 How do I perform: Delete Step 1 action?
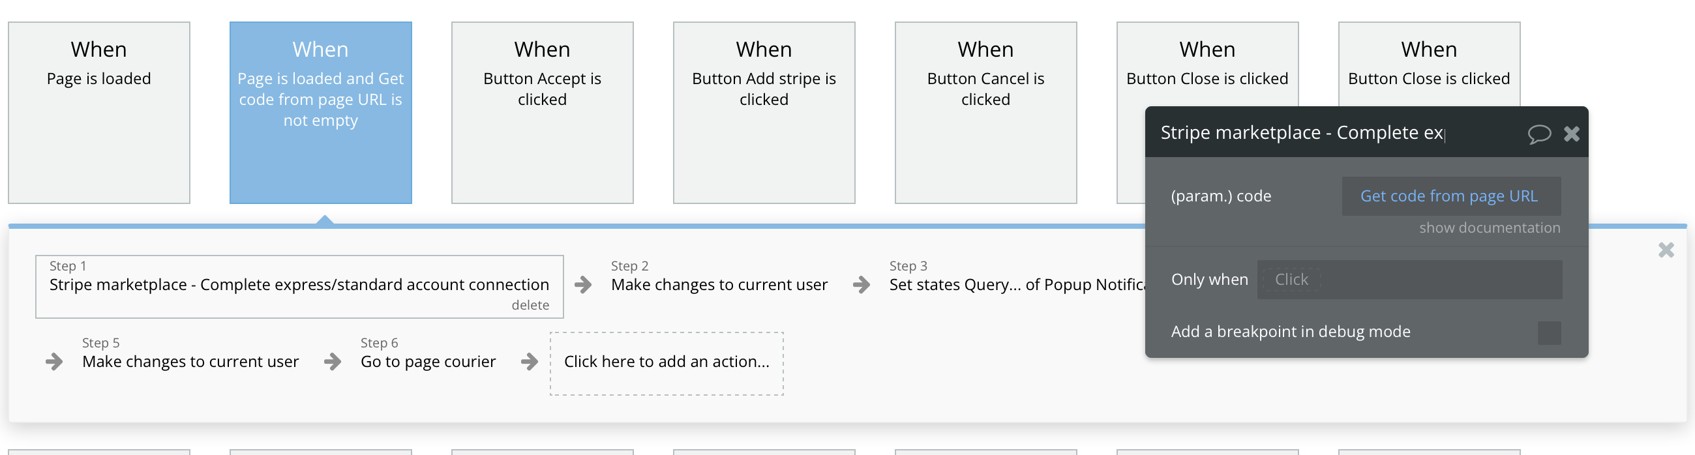point(530,305)
